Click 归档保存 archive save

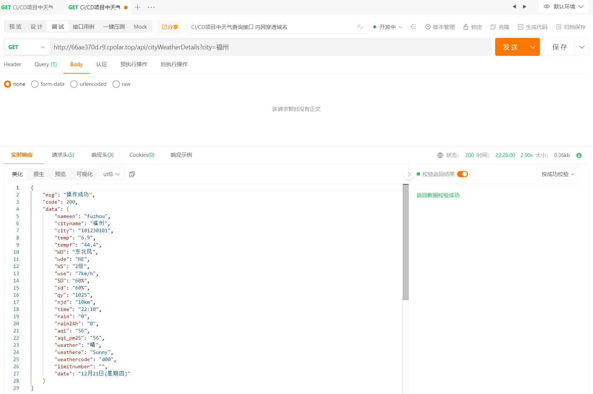click(x=571, y=27)
